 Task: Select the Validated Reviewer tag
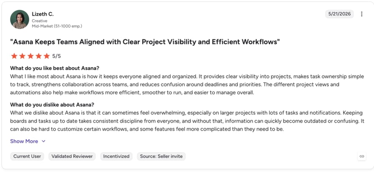(72, 156)
